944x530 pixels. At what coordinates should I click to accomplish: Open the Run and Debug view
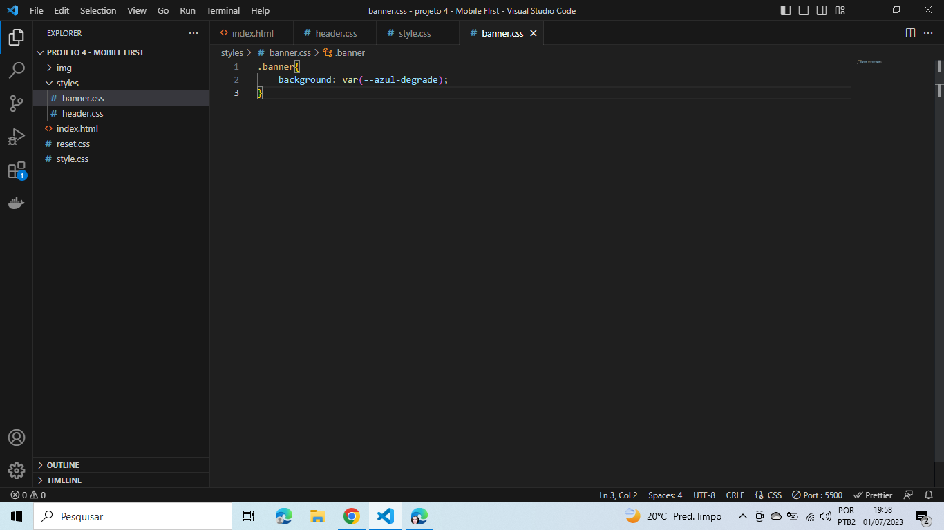17,137
